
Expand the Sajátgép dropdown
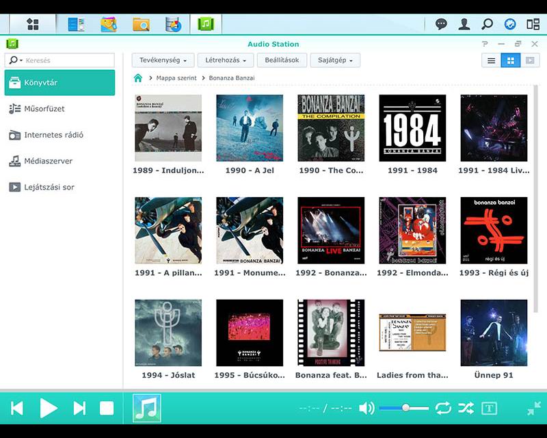coord(335,60)
